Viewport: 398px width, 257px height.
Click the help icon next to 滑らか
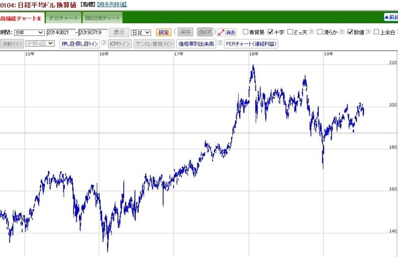tap(342, 32)
